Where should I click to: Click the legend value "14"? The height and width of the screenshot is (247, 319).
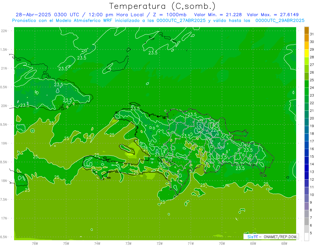312,164
